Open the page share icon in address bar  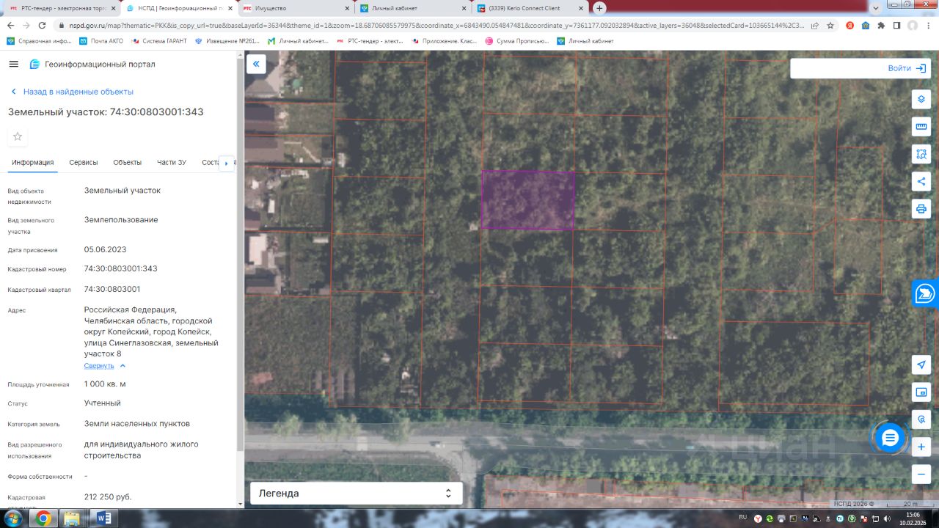tap(815, 25)
